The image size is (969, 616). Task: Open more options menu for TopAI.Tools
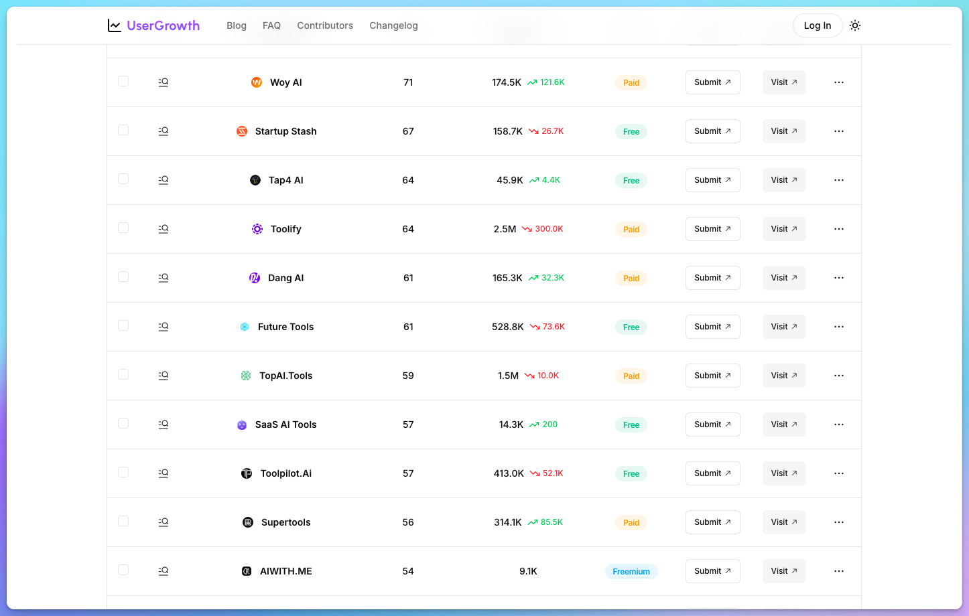(839, 376)
